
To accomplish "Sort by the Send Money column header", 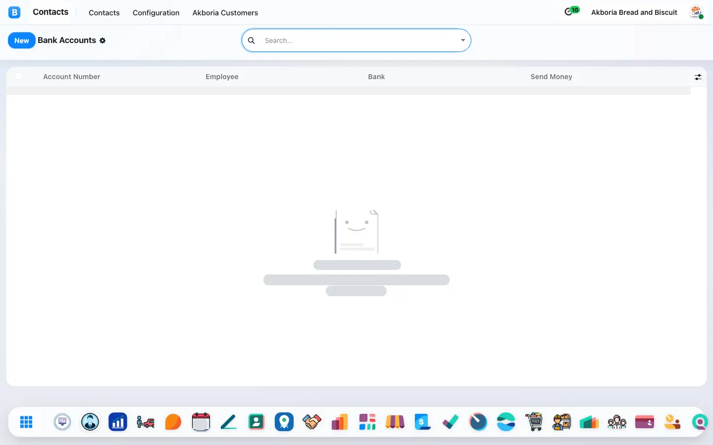I will [552, 77].
